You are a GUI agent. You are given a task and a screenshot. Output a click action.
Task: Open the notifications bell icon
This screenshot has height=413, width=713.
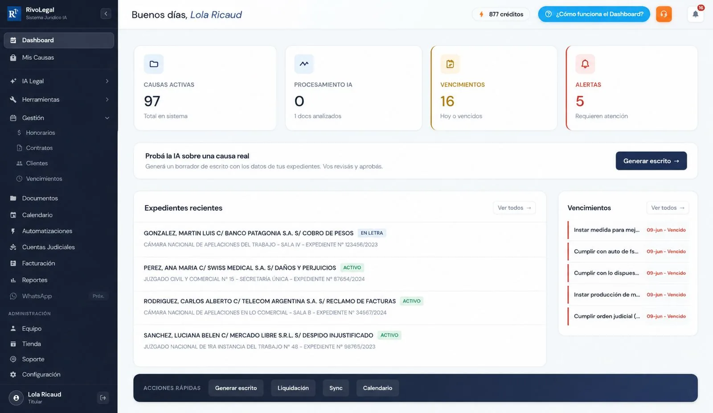pos(695,14)
